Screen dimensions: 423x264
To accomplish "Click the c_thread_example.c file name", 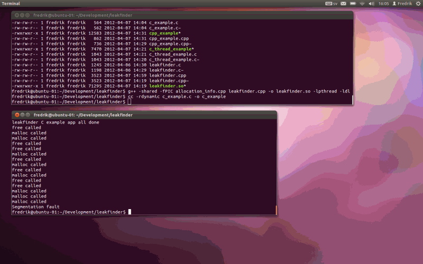I will [173, 54].
